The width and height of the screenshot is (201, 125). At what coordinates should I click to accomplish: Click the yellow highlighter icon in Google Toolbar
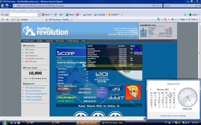click(x=122, y=15)
